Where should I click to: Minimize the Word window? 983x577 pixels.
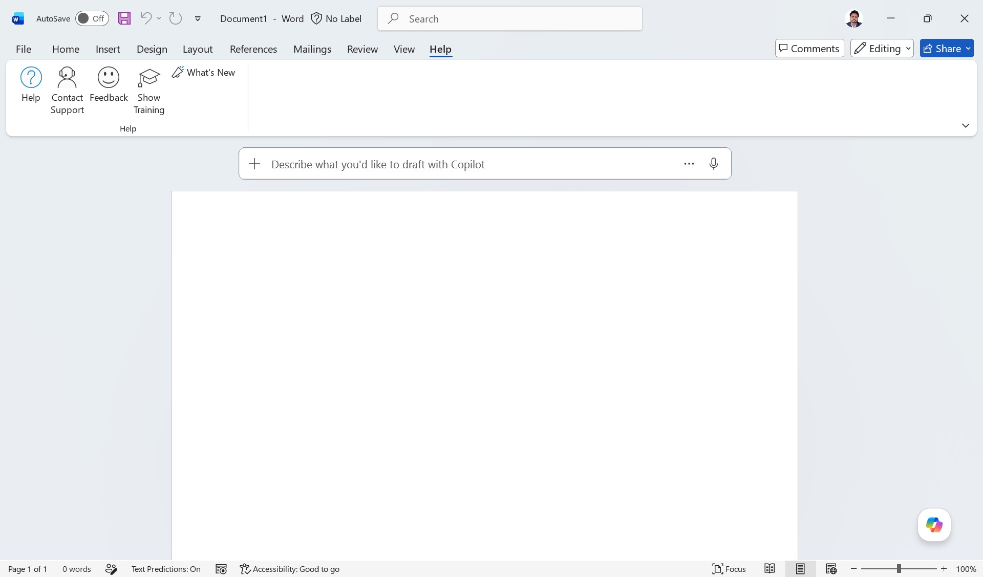(x=891, y=18)
